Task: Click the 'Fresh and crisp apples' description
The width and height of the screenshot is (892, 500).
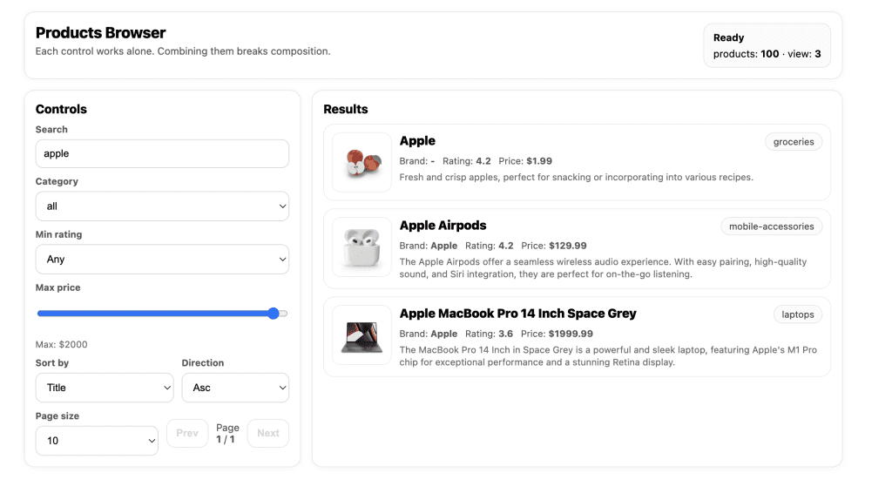Action: [577, 178]
